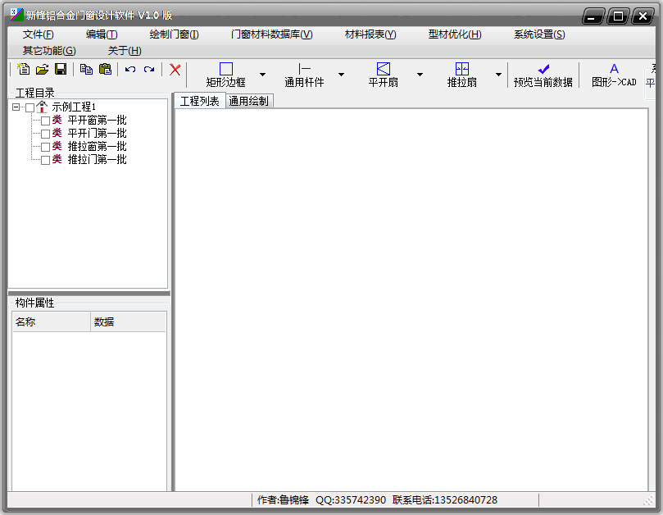Open the 系统设置(S) menu
Screen dimensions: 663x515
pos(539,34)
